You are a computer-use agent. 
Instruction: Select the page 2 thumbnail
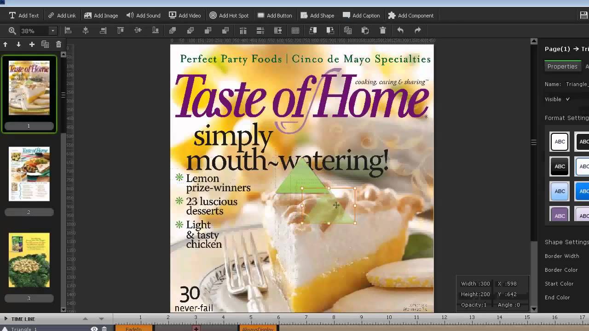click(29, 174)
